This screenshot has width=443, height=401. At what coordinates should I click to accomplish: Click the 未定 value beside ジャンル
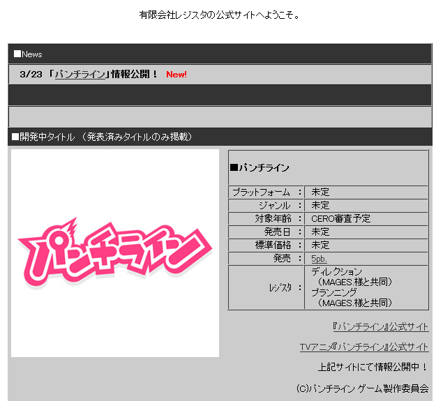(x=320, y=205)
